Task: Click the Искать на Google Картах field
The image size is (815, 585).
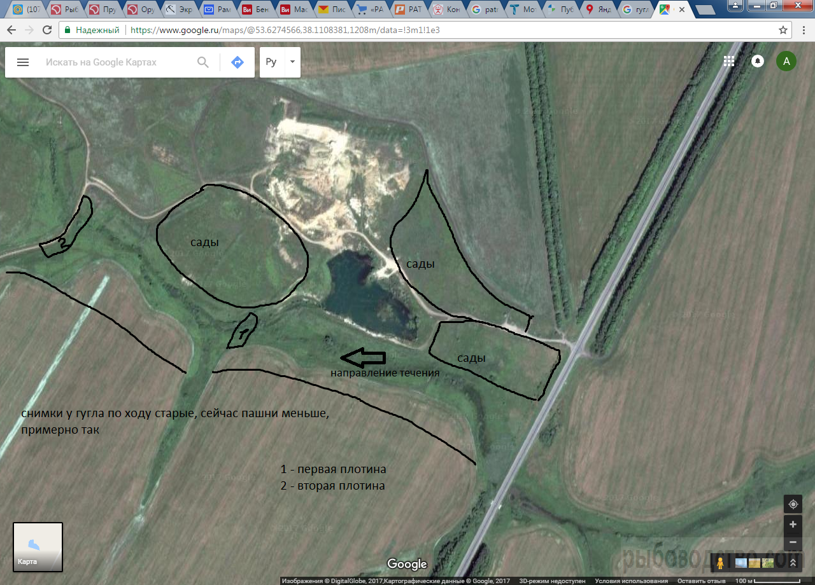Action: (115, 62)
